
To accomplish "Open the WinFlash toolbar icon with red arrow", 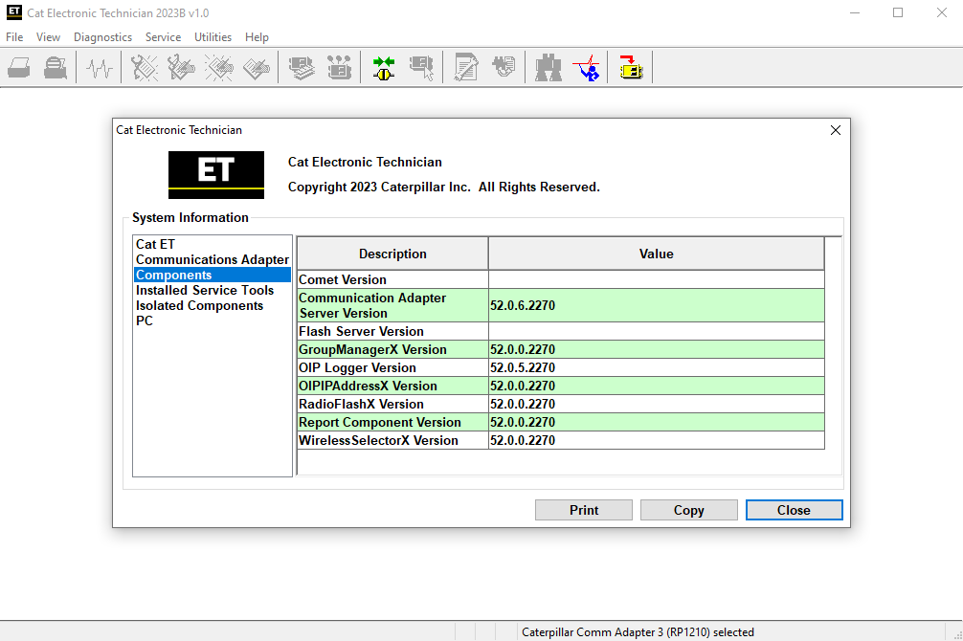I will [x=631, y=67].
